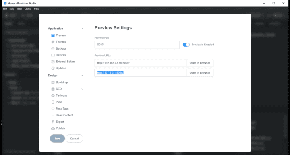Viewport: 290px width, 155px height.
Task: Select the Backups clock icon
Action: [53, 48]
